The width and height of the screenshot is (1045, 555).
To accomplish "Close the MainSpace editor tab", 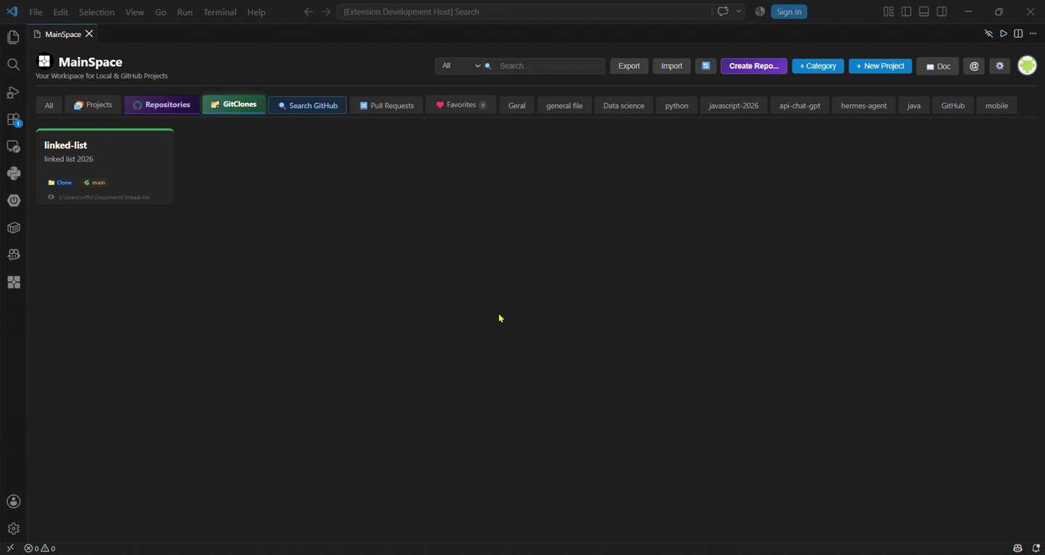I will pyautogui.click(x=89, y=34).
